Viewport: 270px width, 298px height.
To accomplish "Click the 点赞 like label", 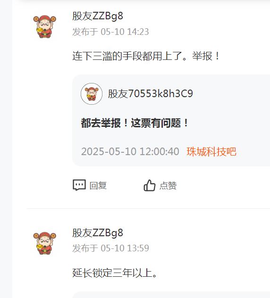I will click(x=168, y=185).
